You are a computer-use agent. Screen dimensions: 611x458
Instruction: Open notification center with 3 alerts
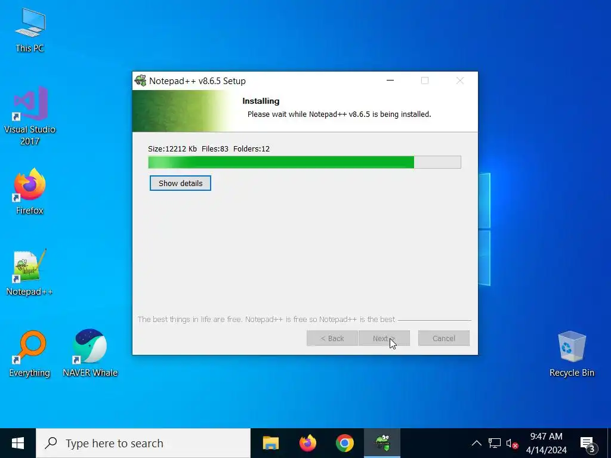click(x=588, y=444)
